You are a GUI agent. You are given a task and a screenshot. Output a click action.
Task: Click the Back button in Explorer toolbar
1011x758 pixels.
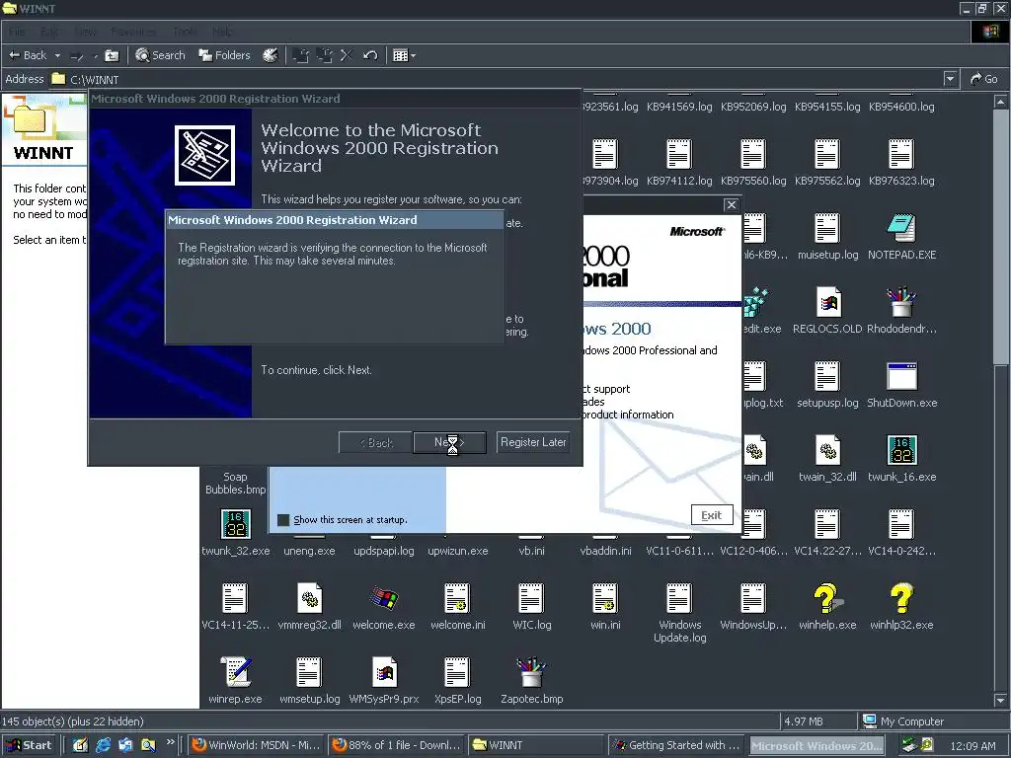click(x=27, y=55)
